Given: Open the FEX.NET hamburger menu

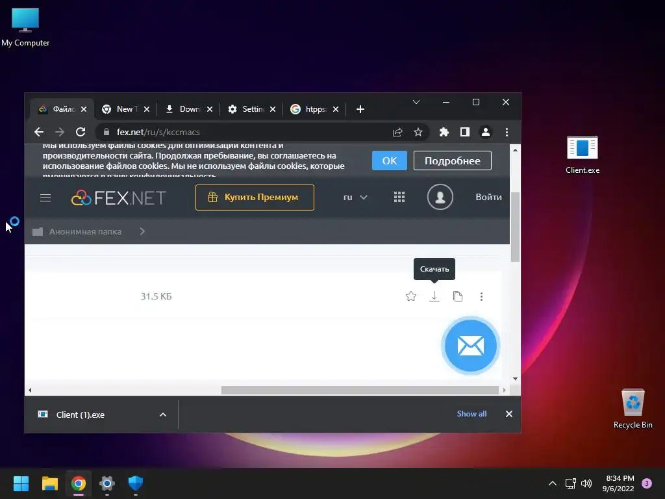Looking at the screenshot, I should [45, 198].
